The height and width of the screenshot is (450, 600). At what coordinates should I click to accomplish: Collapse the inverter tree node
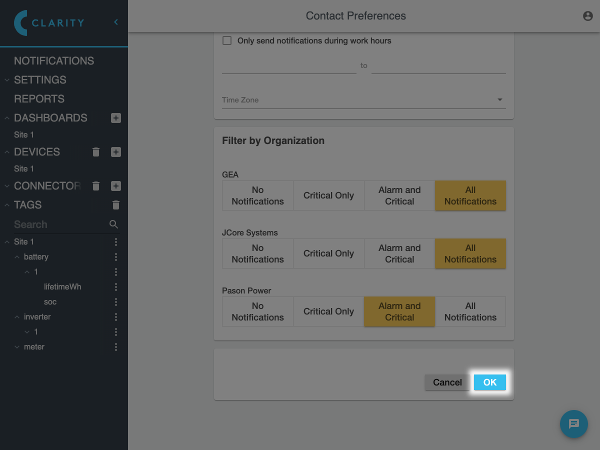tap(18, 317)
